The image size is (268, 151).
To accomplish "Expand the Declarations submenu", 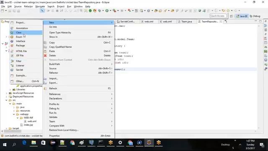I will point(79,99).
